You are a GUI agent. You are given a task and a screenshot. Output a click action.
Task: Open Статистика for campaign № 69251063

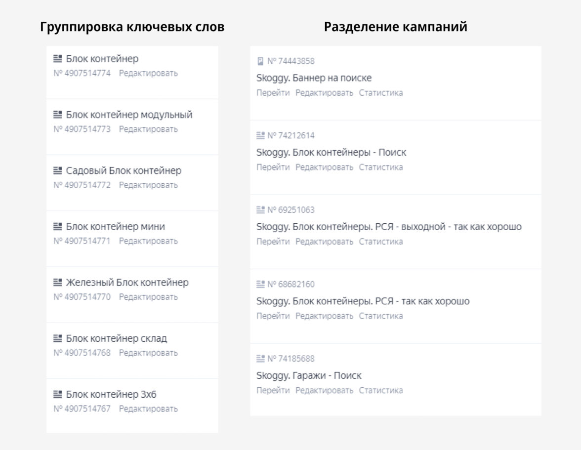tap(381, 241)
